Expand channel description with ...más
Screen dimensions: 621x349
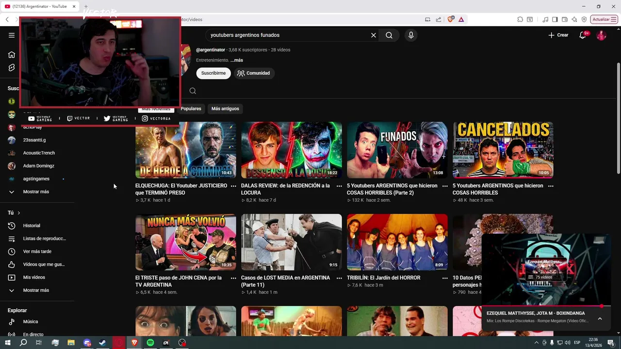pyautogui.click(x=237, y=60)
